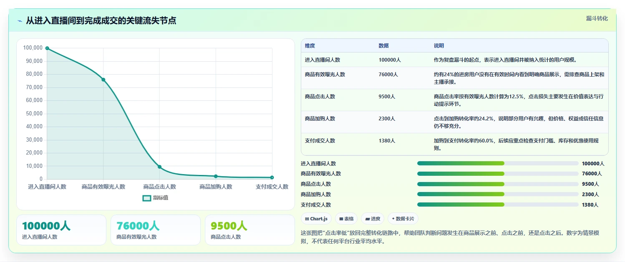This screenshot has width=625, height=262.
Task: Click the 50,000 y-axis label
Action: (34, 113)
